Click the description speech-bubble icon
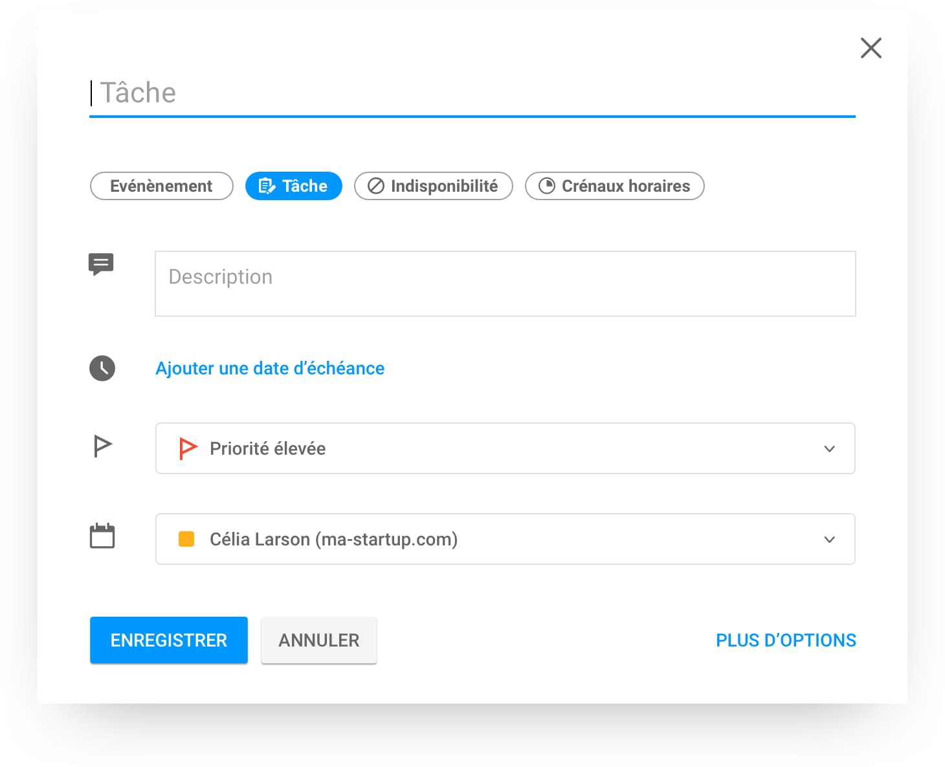 101,264
